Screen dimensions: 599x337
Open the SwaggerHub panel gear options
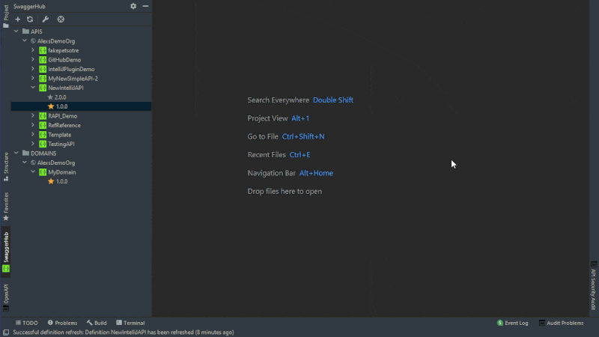coord(133,6)
